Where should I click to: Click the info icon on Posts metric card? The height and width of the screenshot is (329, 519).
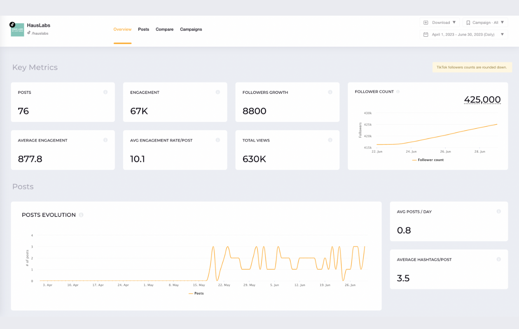[x=105, y=92]
